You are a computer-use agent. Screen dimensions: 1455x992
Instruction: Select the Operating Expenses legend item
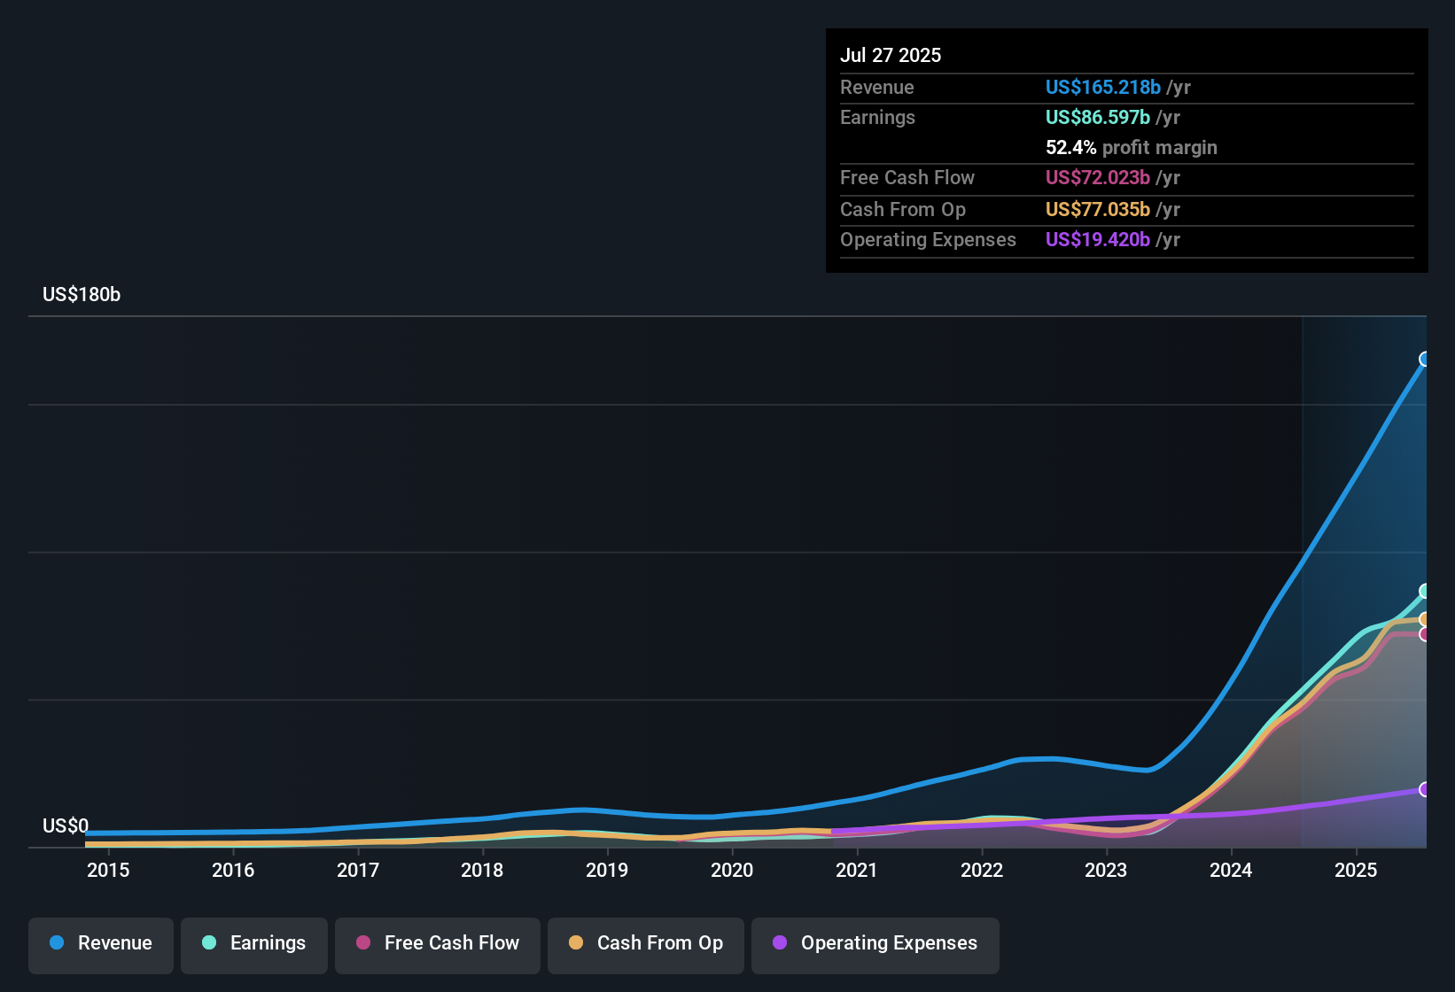pos(875,943)
